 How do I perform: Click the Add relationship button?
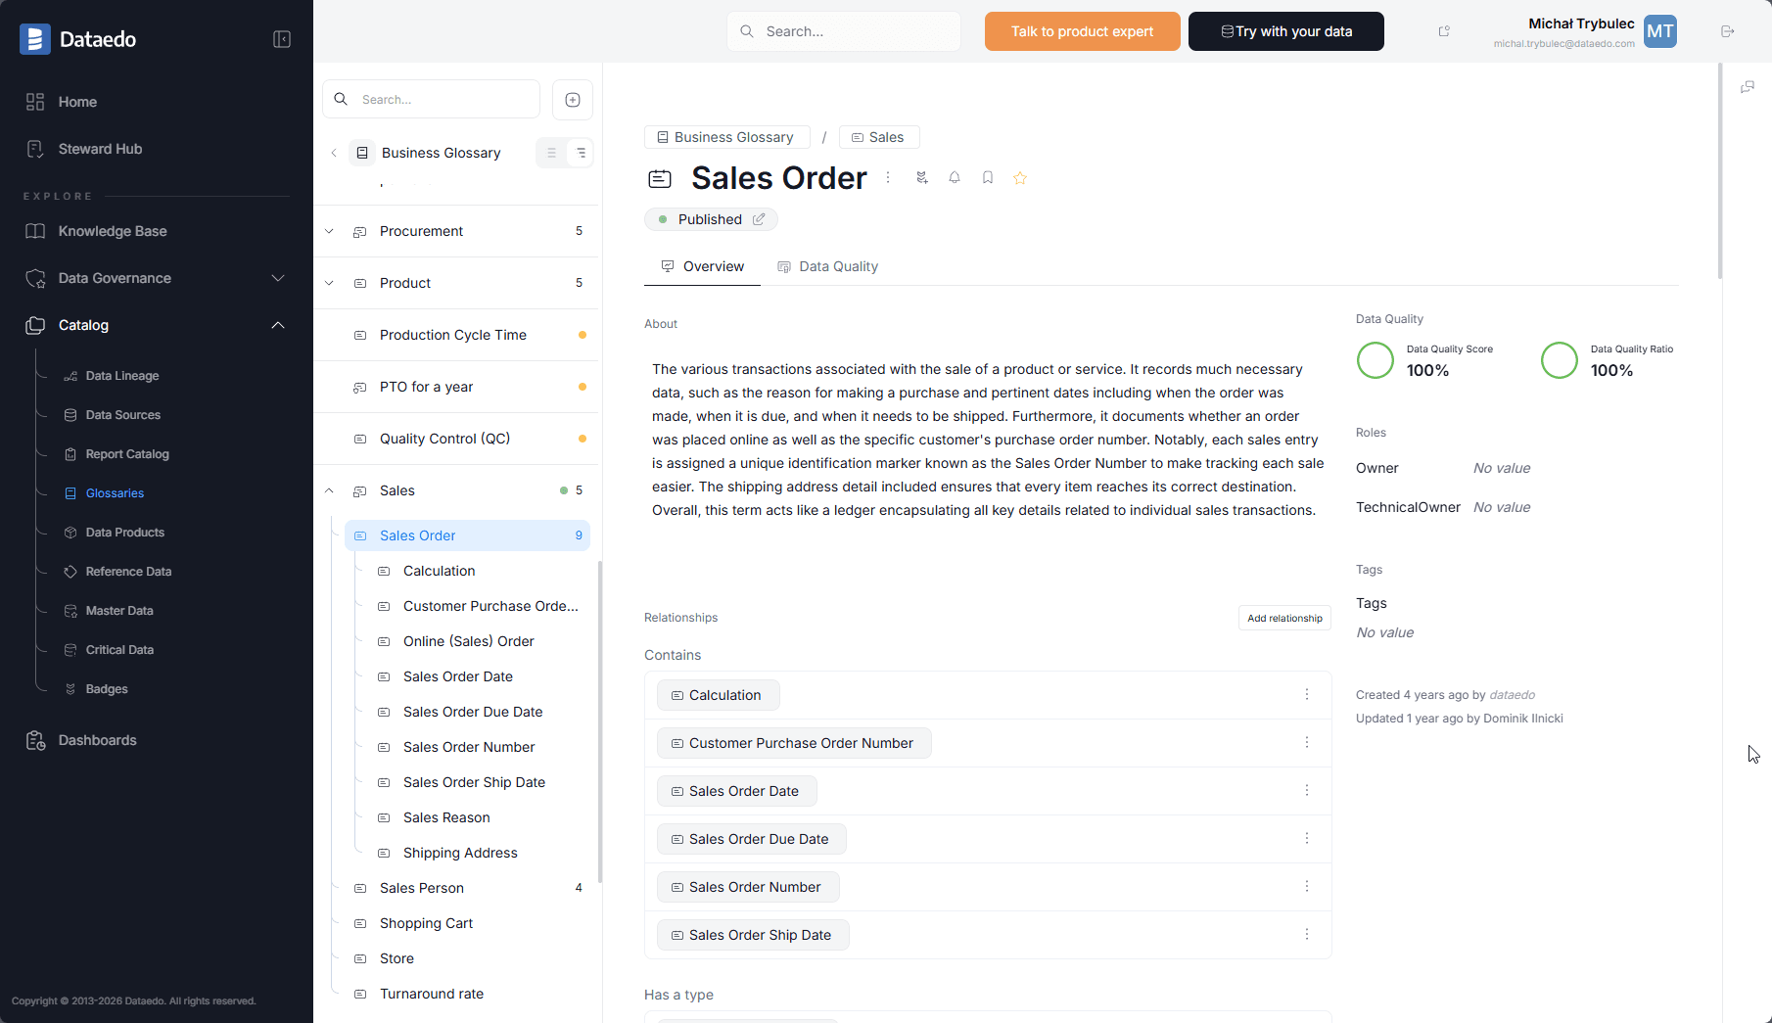pyautogui.click(x=1284, y=618)
